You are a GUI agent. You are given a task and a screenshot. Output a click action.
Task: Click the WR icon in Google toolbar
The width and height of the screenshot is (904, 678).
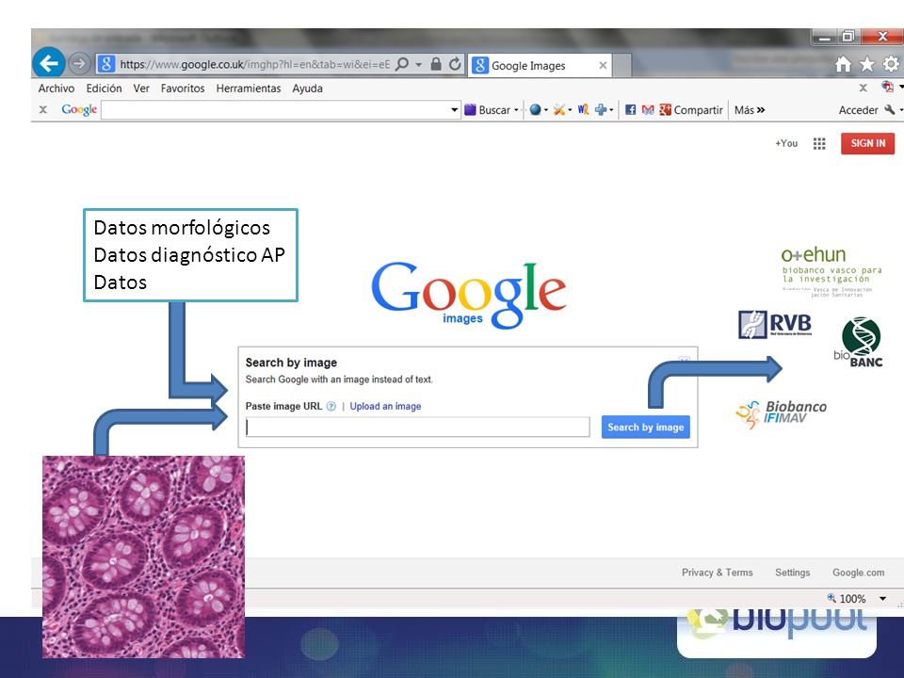(x=584, y=109)
